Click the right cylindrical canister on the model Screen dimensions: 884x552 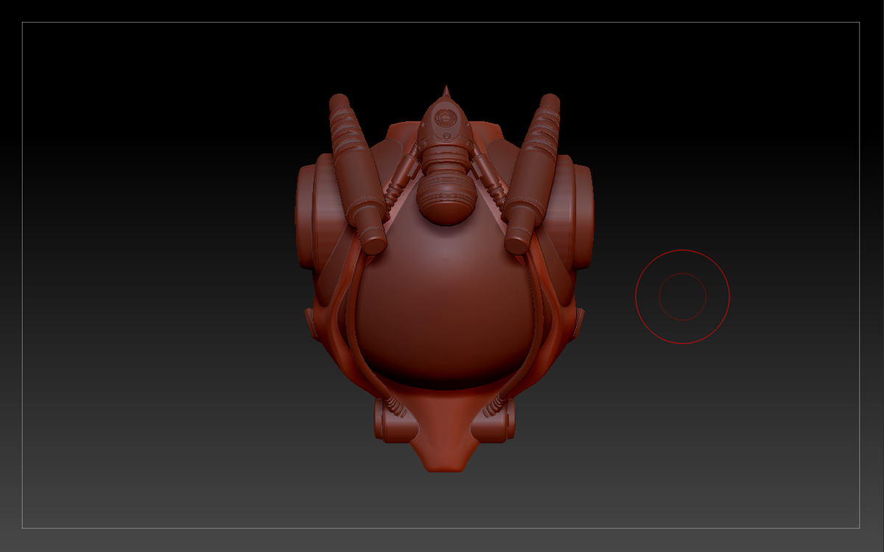tap(530, 173)
